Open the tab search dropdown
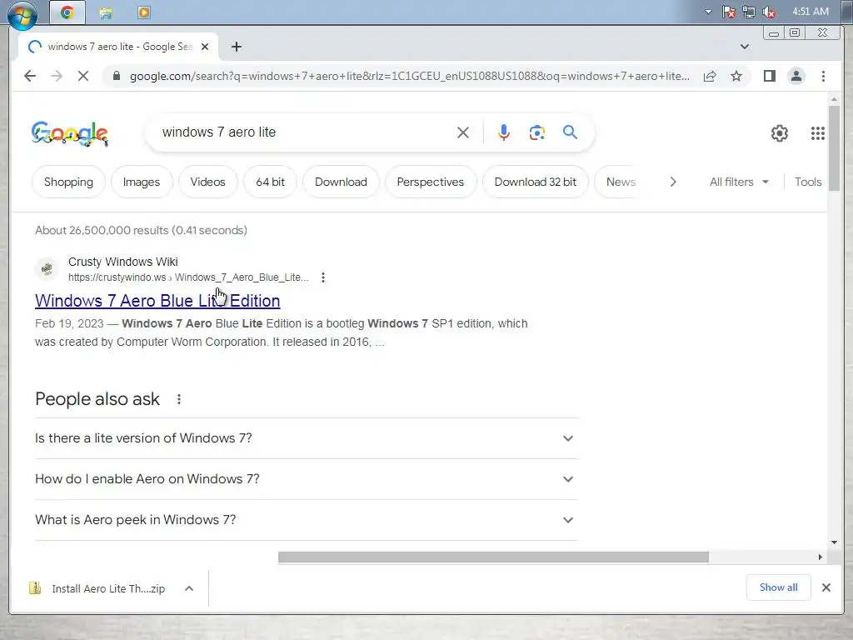This screenshot has width=853, height=640. (745, 47)
